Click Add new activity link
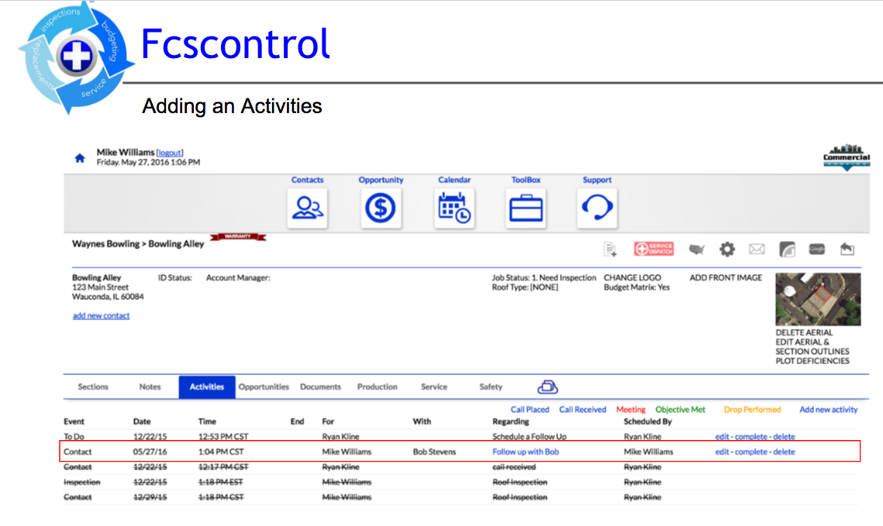Screen dimensions: 883x526 tap(828, 410)
